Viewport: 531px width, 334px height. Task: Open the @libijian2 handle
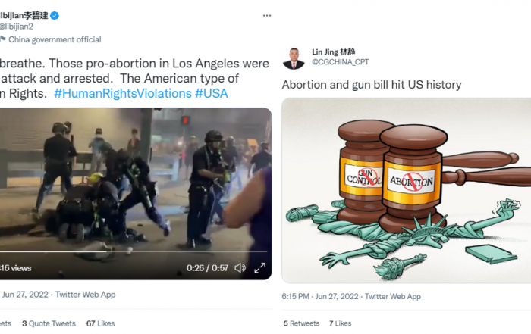pos(16,27)
